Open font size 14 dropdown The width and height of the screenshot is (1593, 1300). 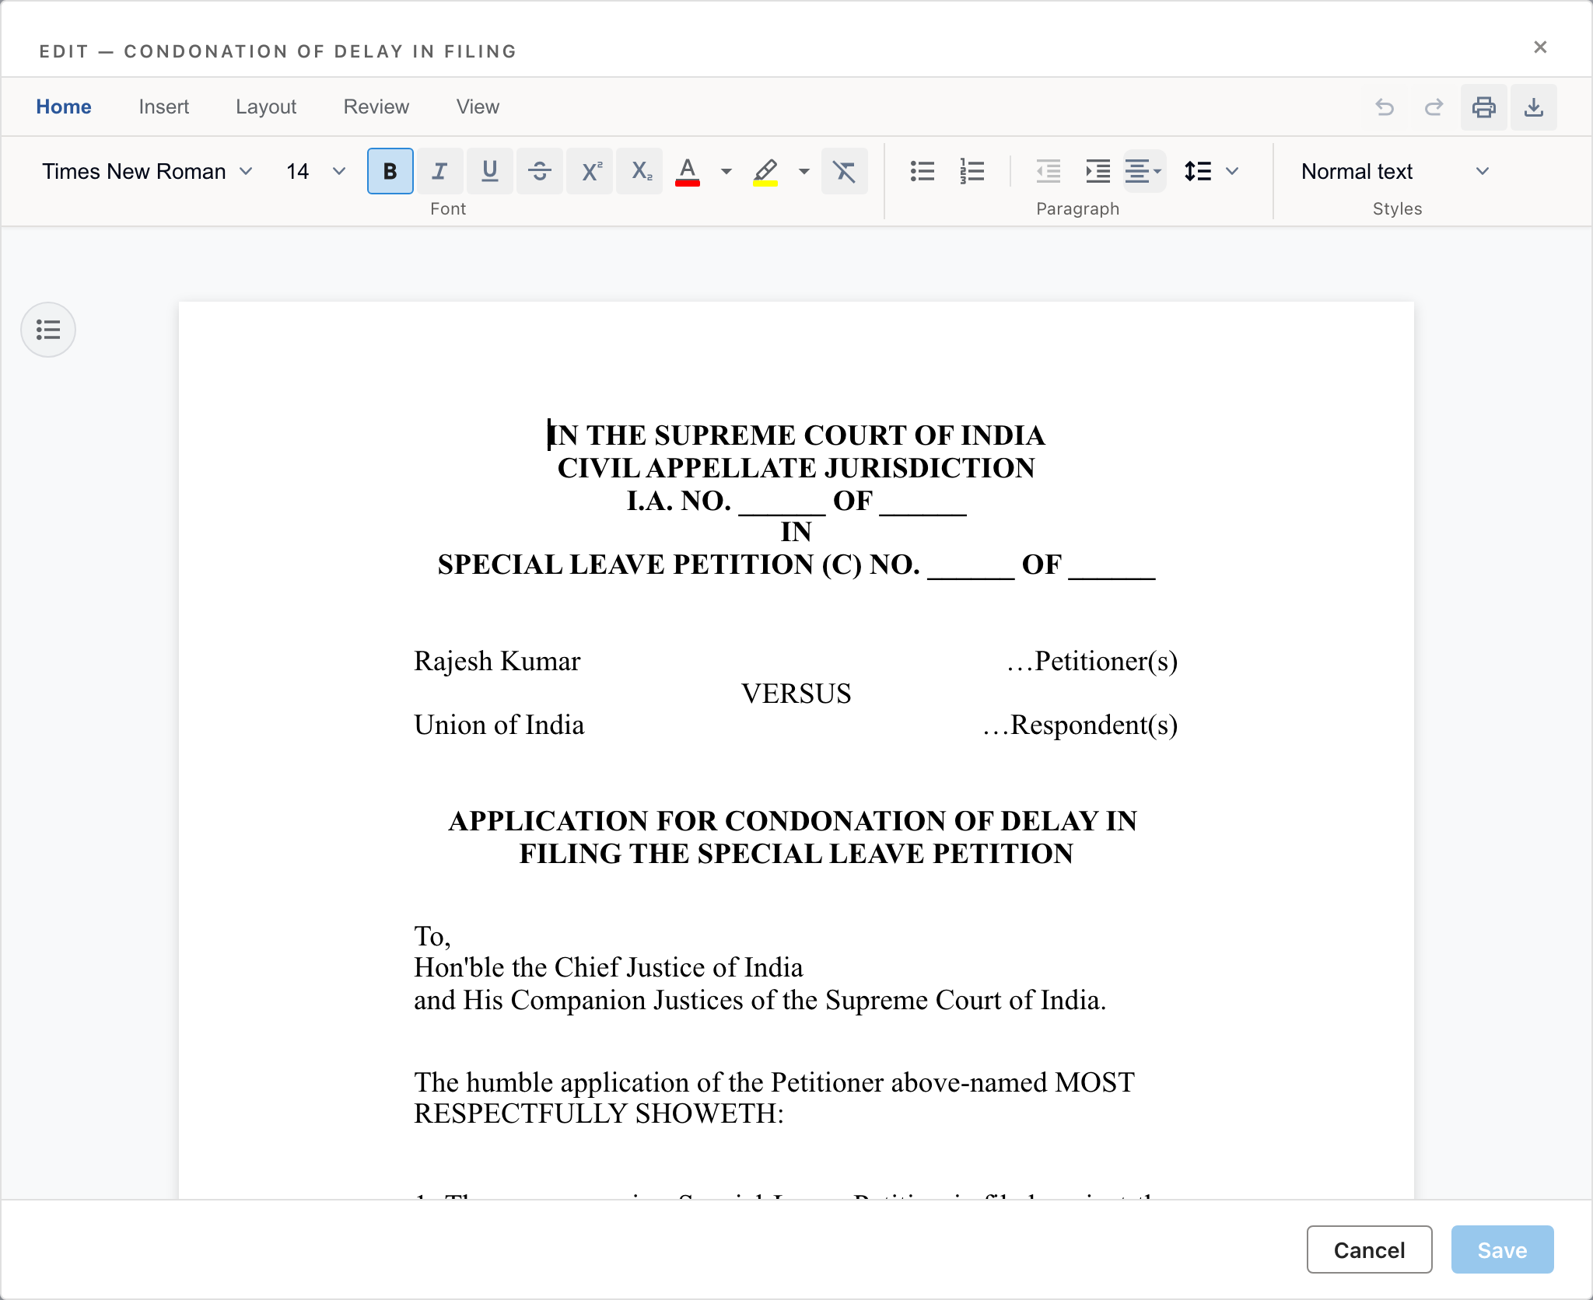pyautogui.click(x=315, y=171)
